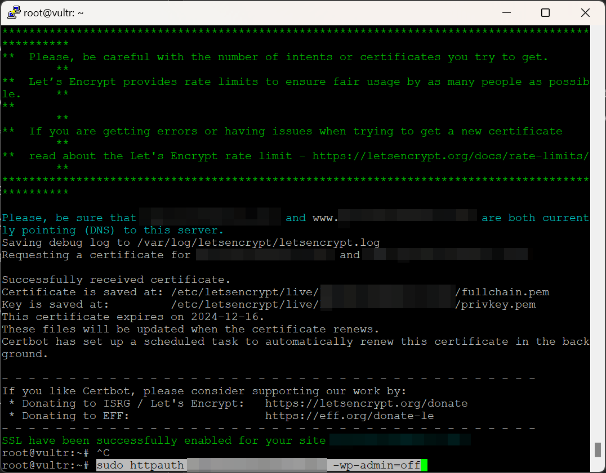Click the highlighted 'sudo httpauth' command text
The image size is (606, 473).
[x=140, y=465]
